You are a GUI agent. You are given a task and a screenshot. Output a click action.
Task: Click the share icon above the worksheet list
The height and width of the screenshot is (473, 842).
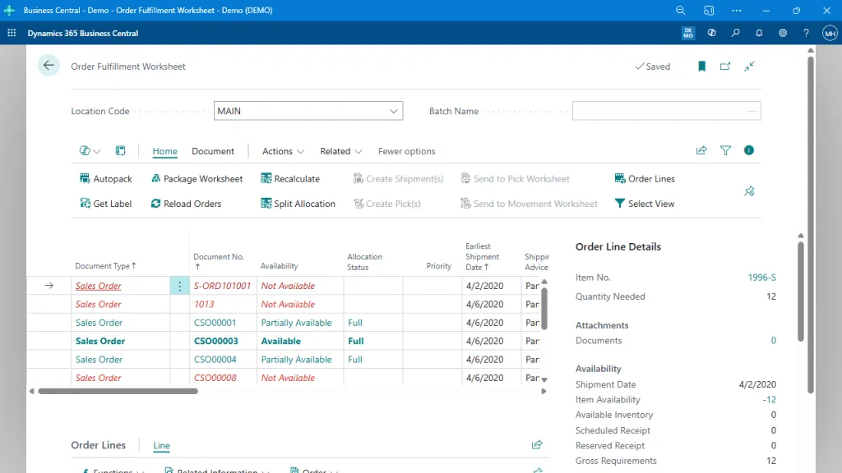point(701,150)
